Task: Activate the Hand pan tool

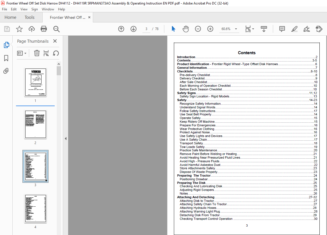Action: click(x=185, y=29)
